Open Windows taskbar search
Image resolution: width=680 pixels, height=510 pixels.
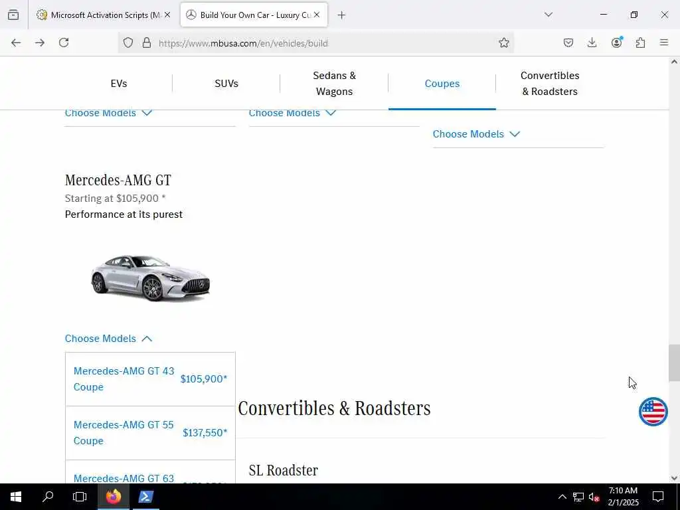[48, 497]
